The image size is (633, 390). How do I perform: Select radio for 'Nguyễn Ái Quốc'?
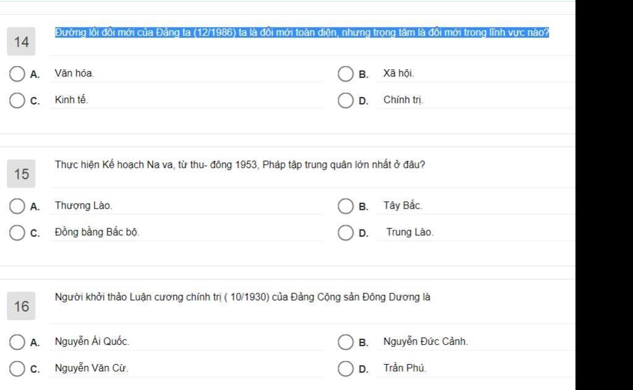click(x=17, y=342)
